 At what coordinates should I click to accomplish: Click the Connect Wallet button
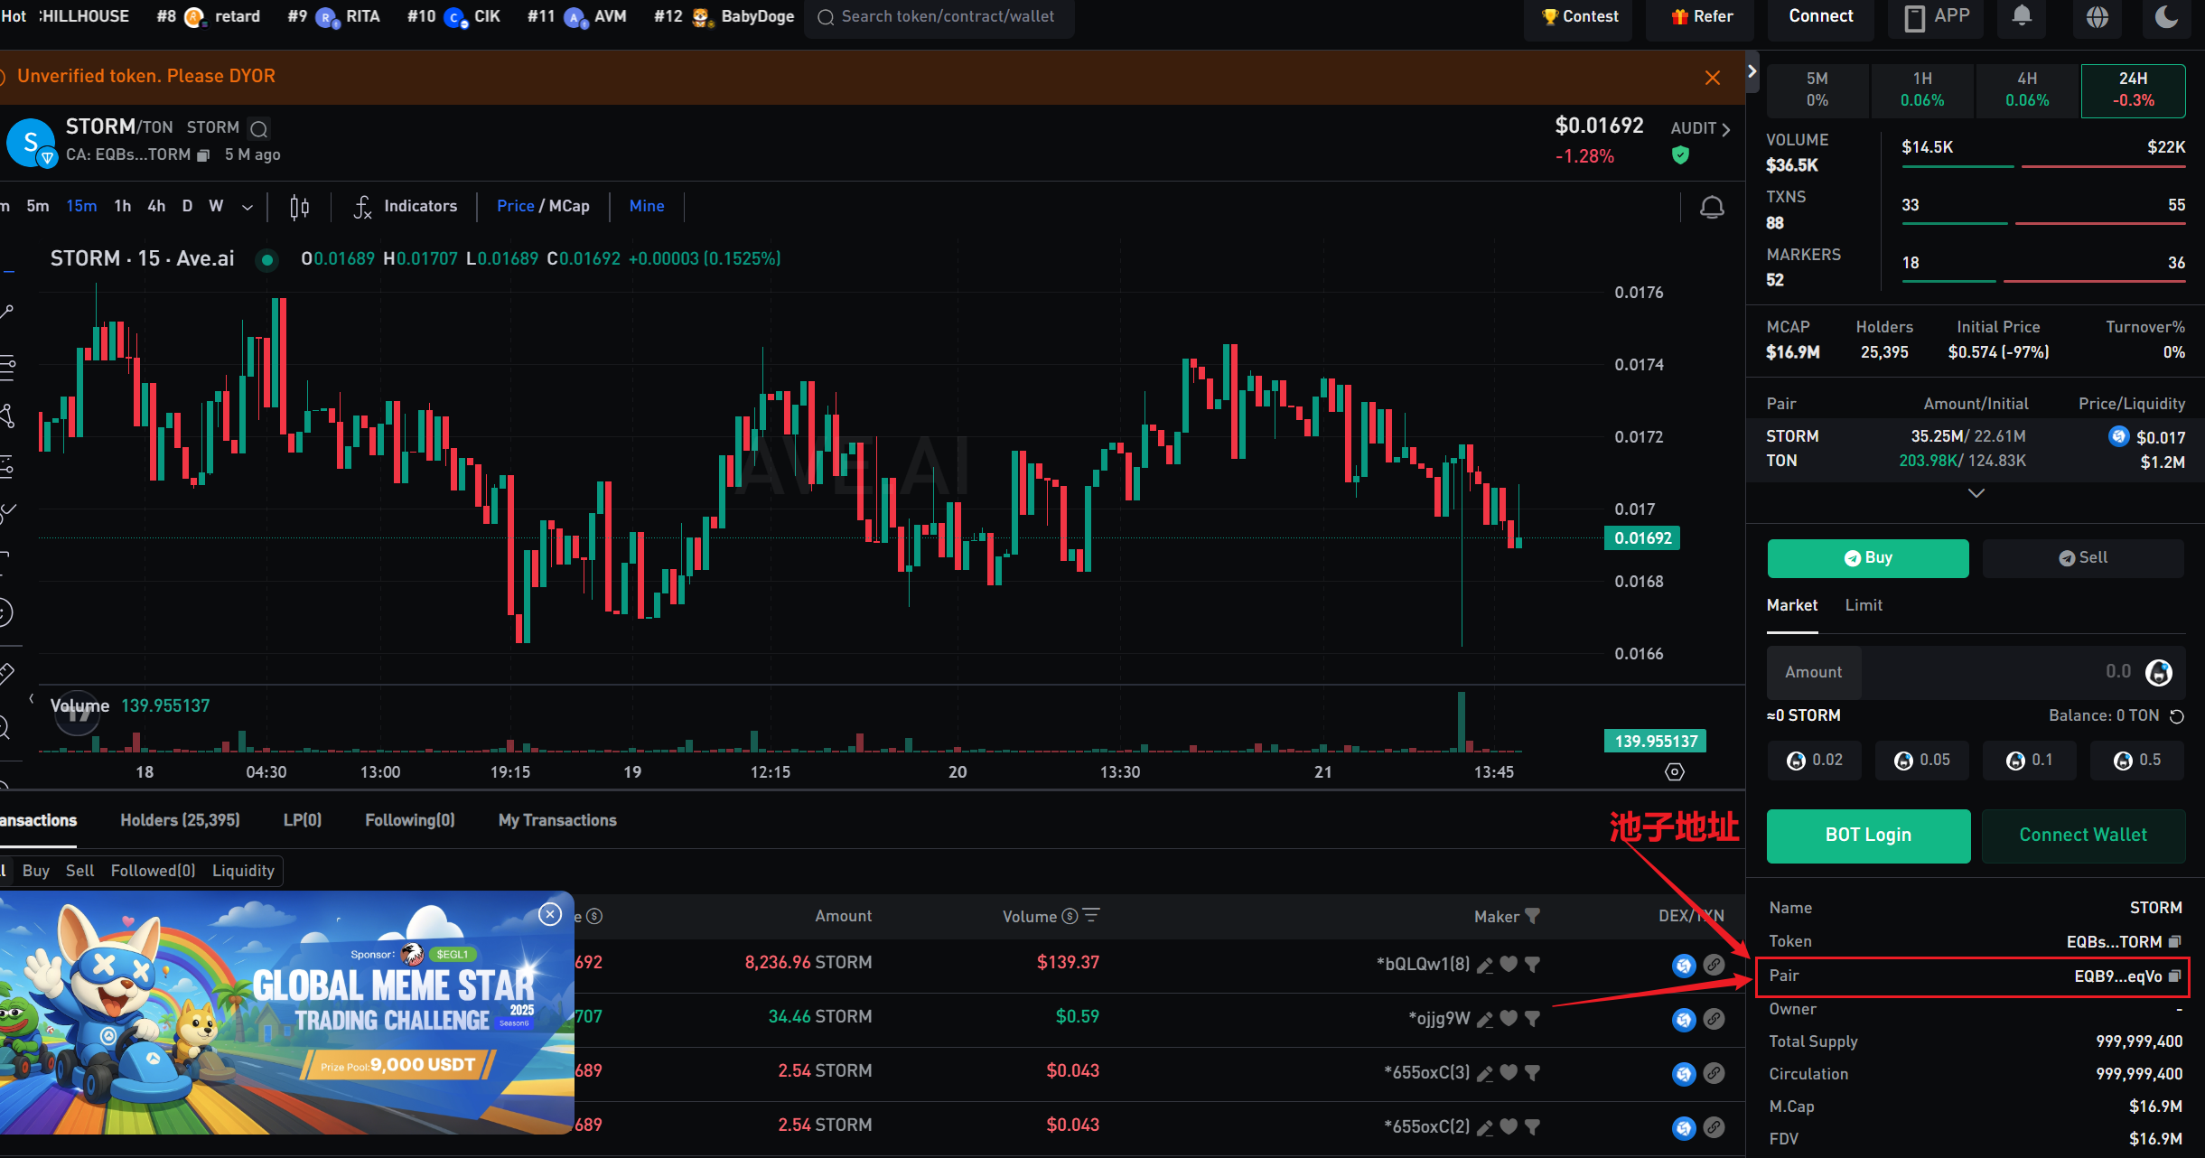pyautogui.click(x=2083, y=836)
